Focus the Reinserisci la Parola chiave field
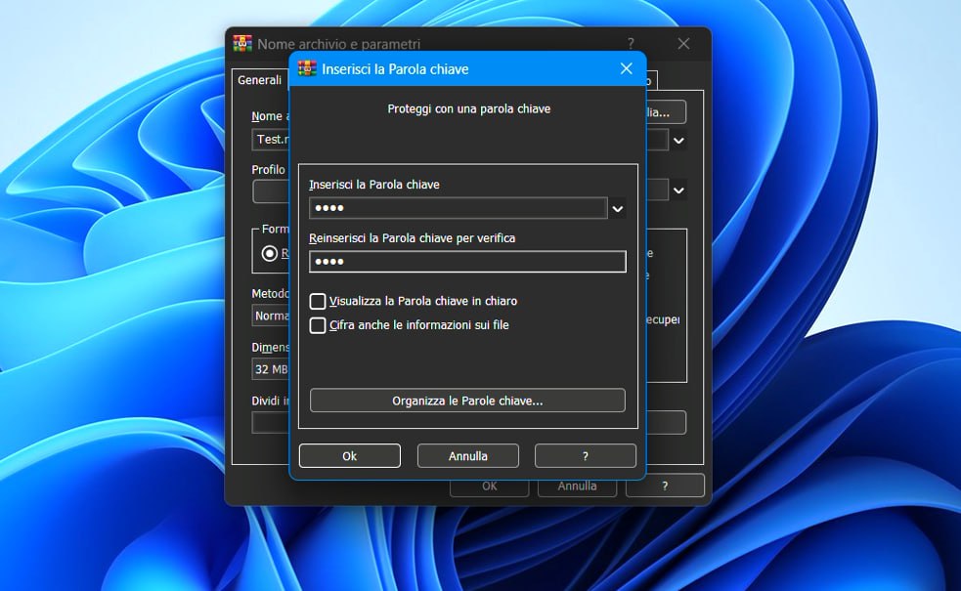This screenshot has height=591, width=961. tap(467, 262)
